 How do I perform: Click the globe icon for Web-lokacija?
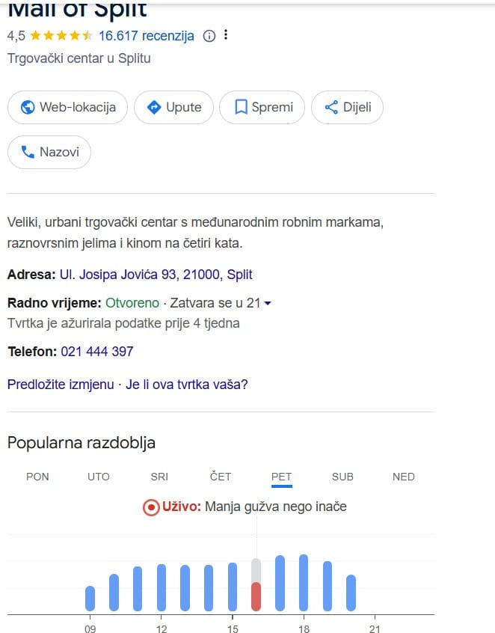pyautogui.click(x=28, y=107)
